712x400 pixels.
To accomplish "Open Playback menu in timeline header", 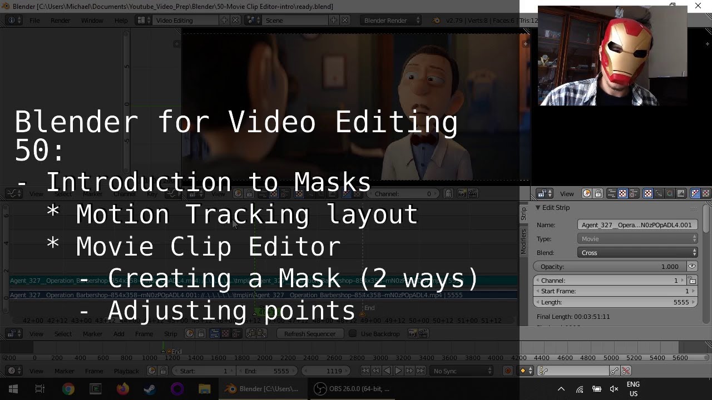I will click(126, 371).
